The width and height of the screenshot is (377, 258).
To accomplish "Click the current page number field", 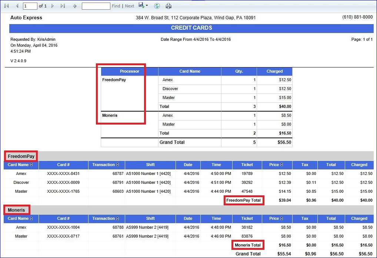I will [30, 6].
